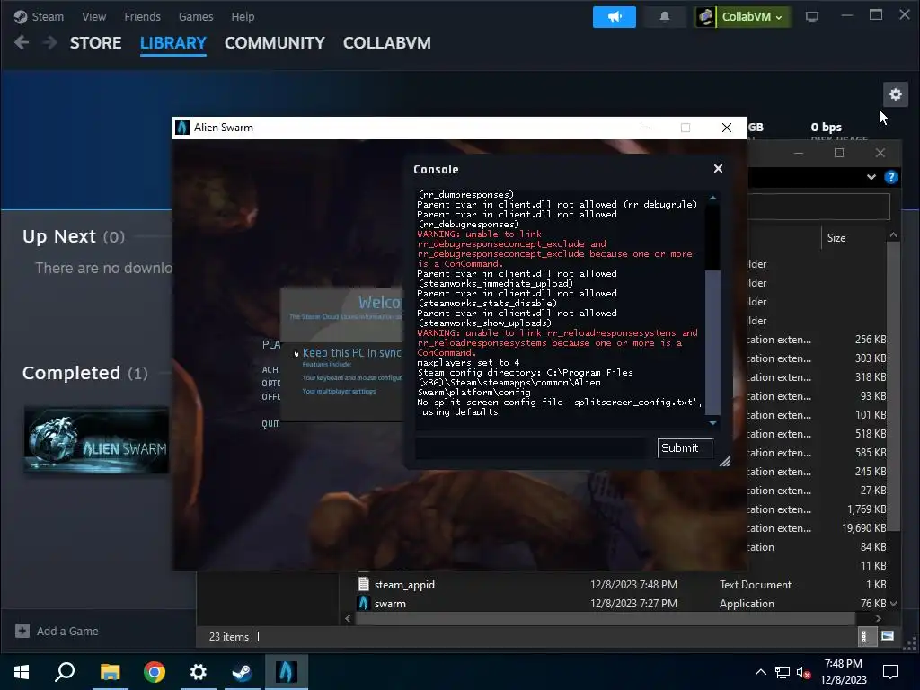Click the Keep this PC in sync heading

(x=352, y=352)
